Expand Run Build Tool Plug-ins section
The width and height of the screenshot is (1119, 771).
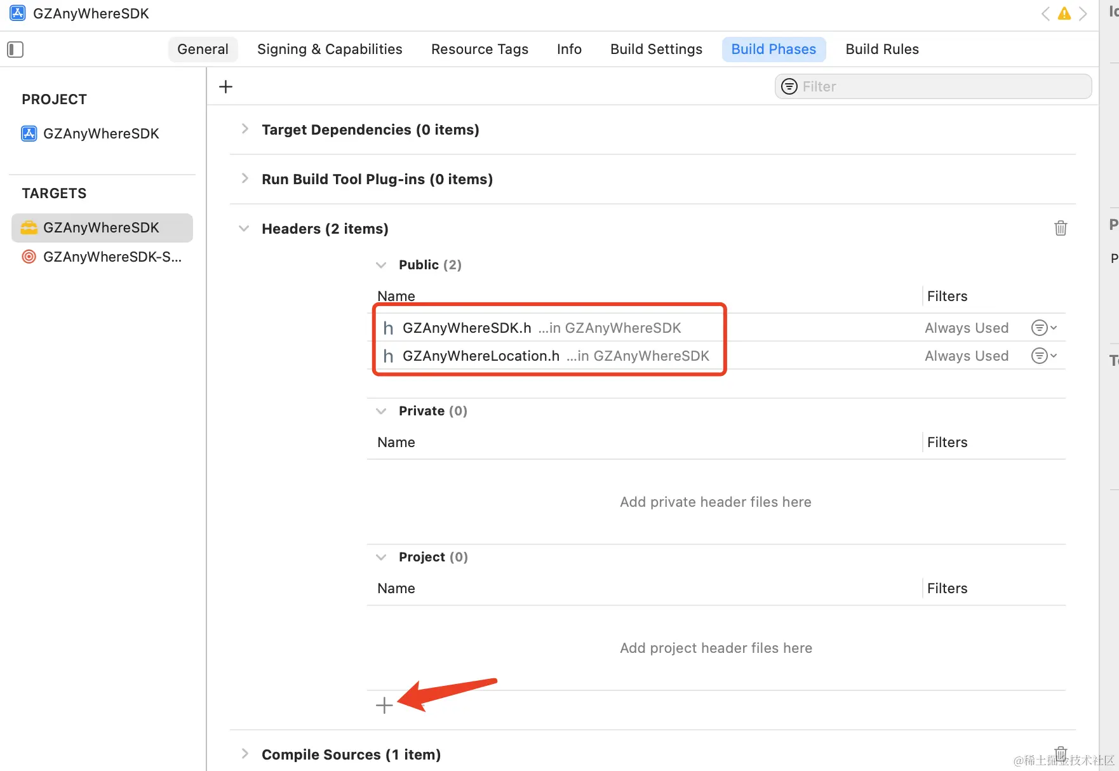245,179
